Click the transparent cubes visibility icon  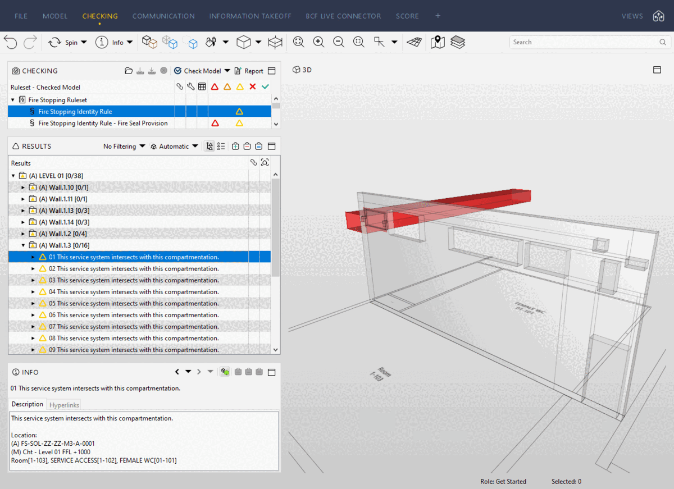pyautogui.click(x=170, y=42)
